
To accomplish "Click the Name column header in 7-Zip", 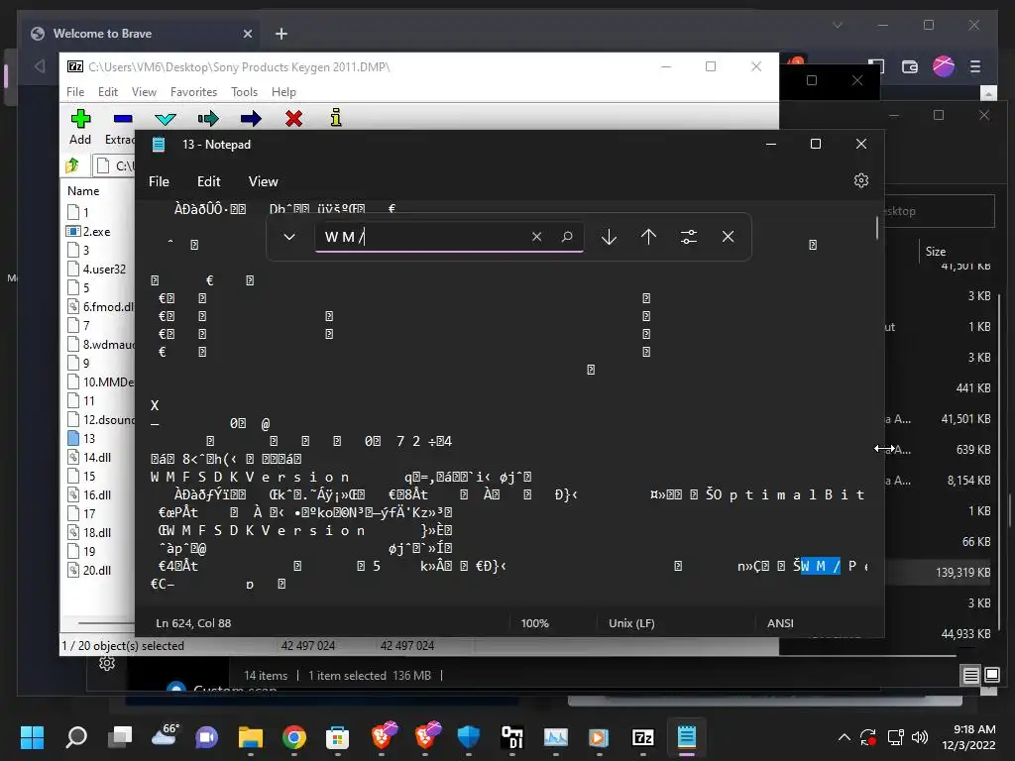I will (x=83, y=191).
